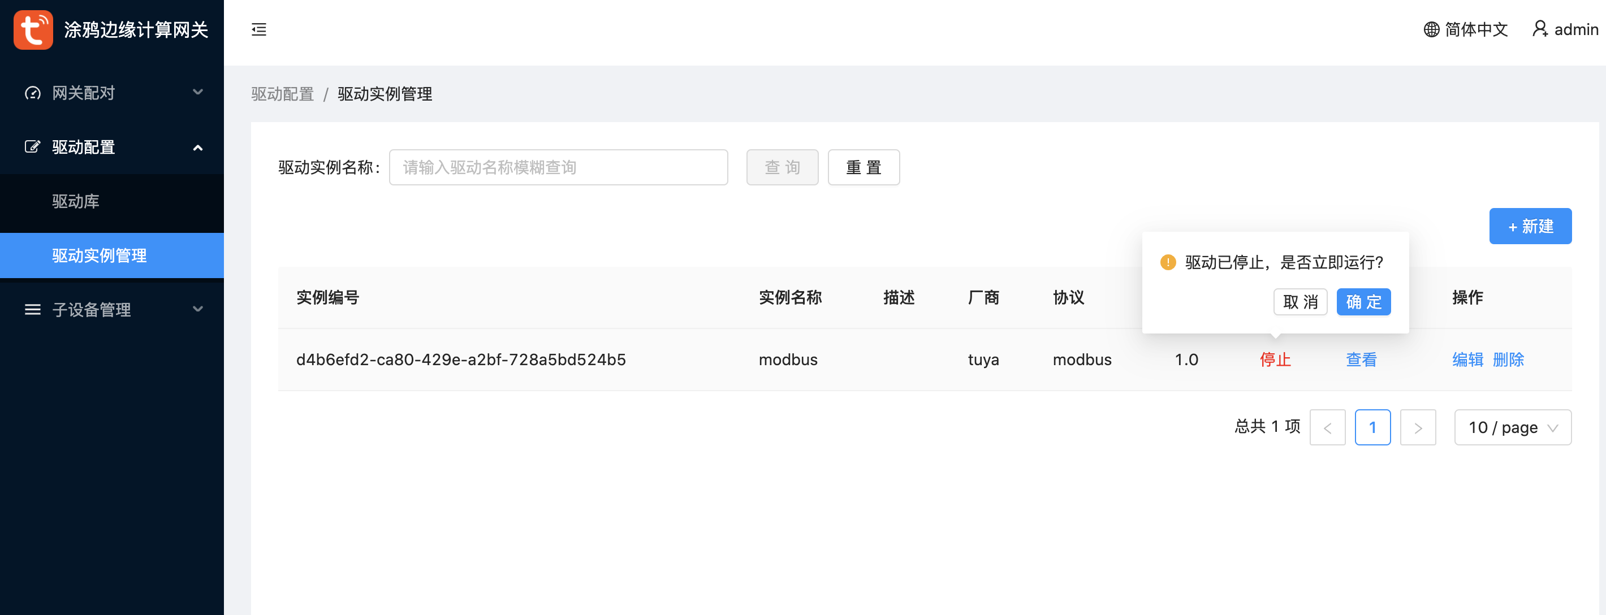Screen dimensions: 1606x615
Task: Click the 操作 column header
Action: 1467,298
